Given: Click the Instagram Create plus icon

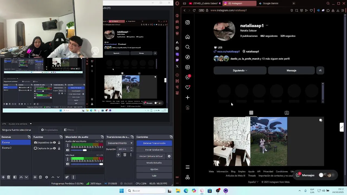Looking at the screenshot, I should pyautogui.click(x=188, y=97).
